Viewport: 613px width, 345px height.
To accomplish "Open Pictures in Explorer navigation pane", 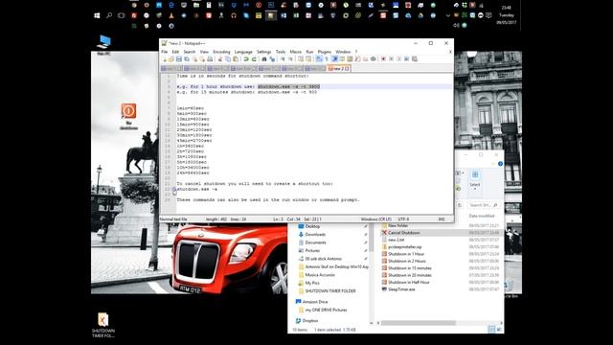I will pos(312,251).
